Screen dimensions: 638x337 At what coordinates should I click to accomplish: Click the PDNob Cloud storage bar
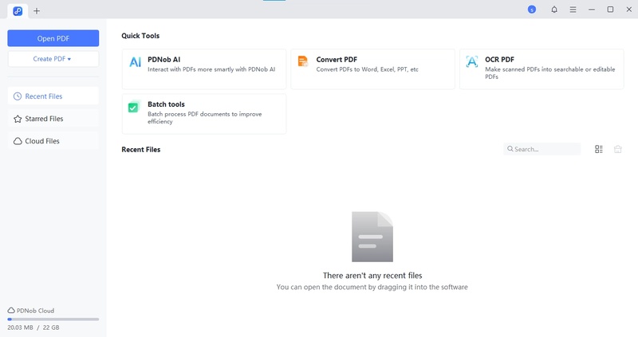coord(53,319)
